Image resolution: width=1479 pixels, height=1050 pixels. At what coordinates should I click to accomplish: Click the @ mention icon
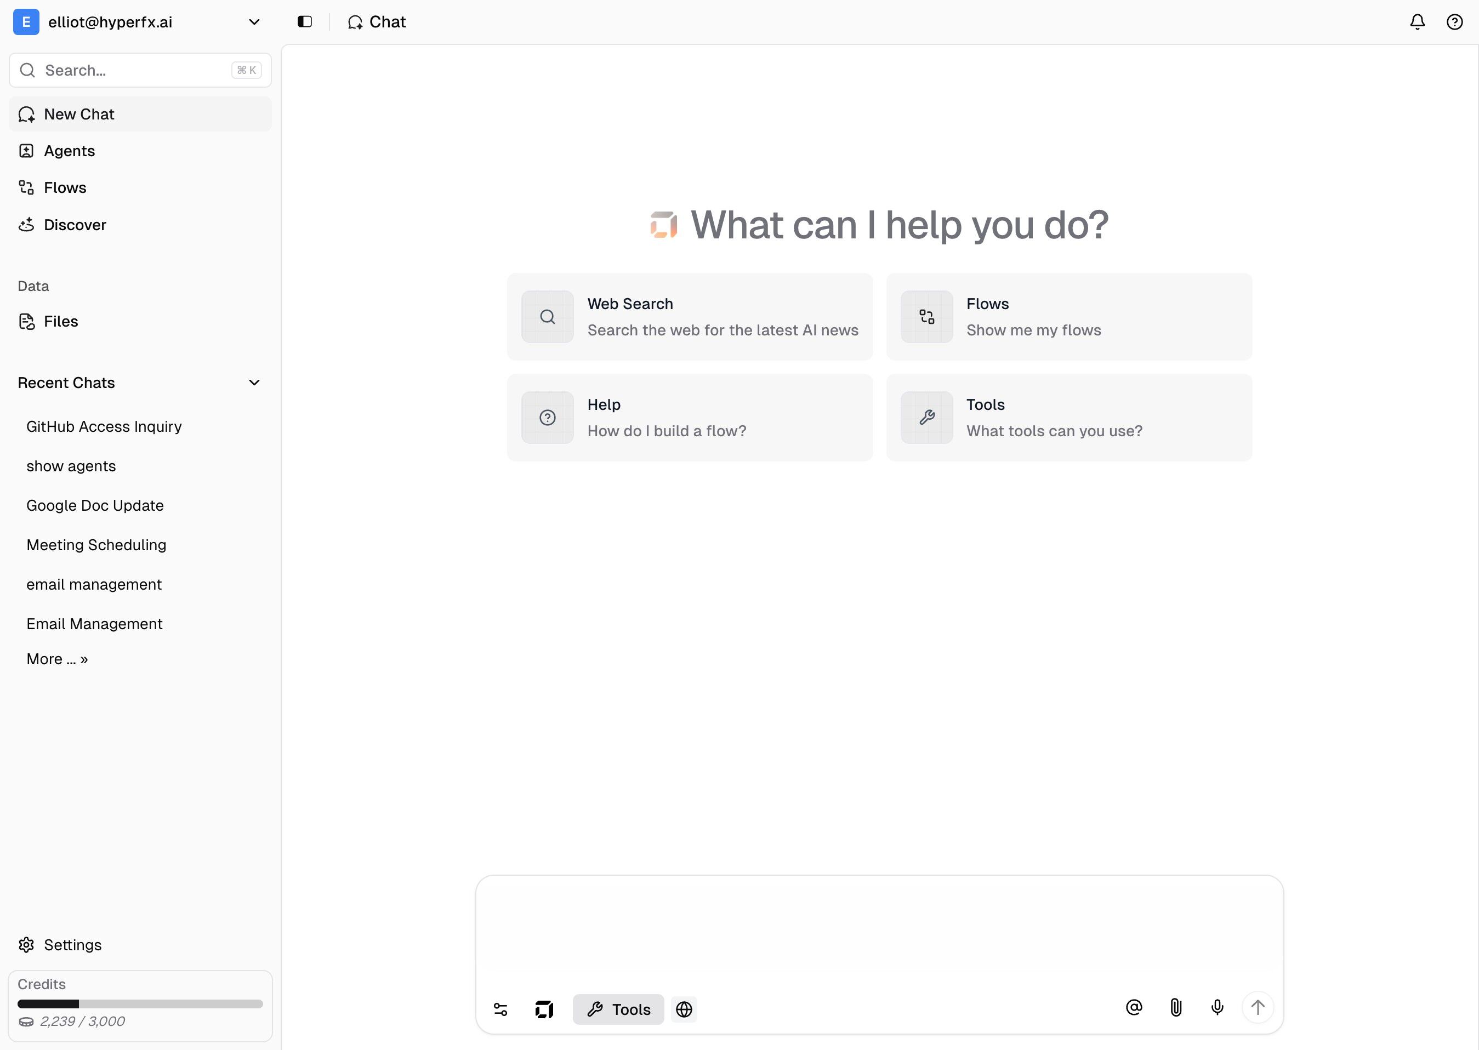(x=1134, y=1007)
